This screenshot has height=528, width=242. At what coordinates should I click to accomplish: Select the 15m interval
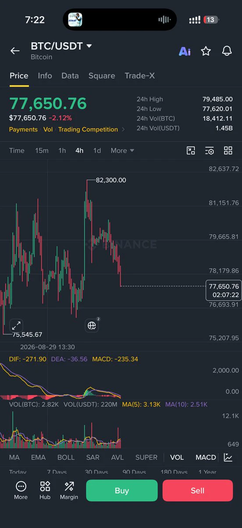(42, 150)
